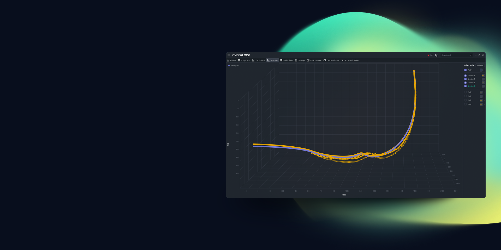501x250 pixels.
Task: Click the Performance chart icon
Action: 308,60
